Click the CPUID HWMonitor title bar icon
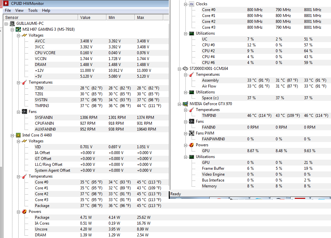 (x=6, y=3)
